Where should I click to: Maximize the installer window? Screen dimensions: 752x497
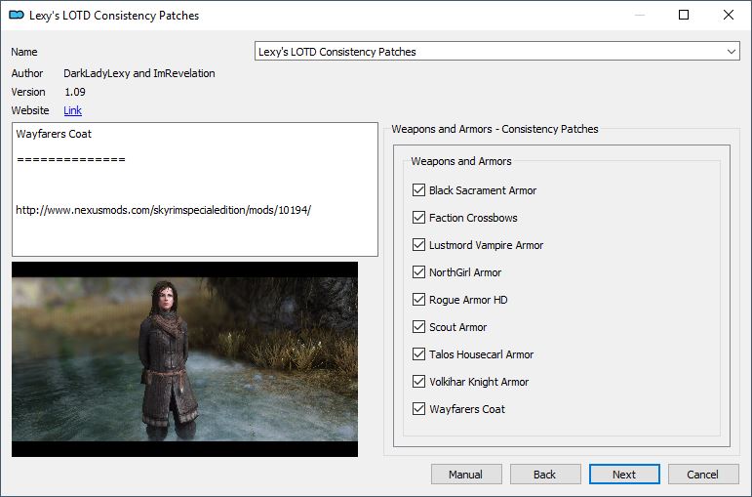pos(684,15)
